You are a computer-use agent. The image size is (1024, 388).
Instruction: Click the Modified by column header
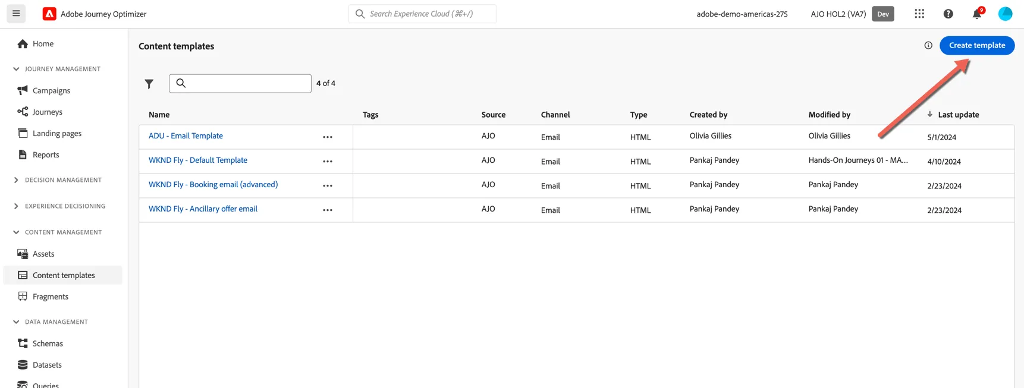tap(830, 115)
